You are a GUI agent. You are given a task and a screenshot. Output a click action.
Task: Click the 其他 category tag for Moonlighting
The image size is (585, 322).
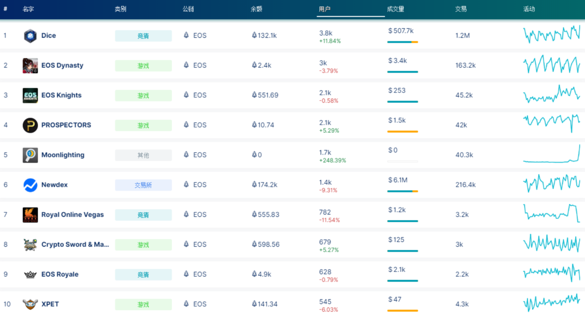pos(143,155)
